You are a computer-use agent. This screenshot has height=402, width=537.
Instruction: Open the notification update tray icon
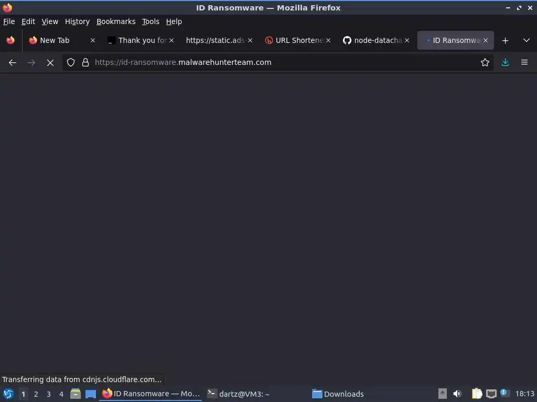coord(504,393)
